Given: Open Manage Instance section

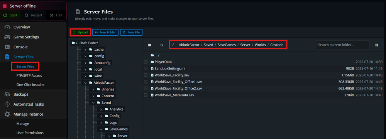Looking at the screenshot, I should pos(28,114).
